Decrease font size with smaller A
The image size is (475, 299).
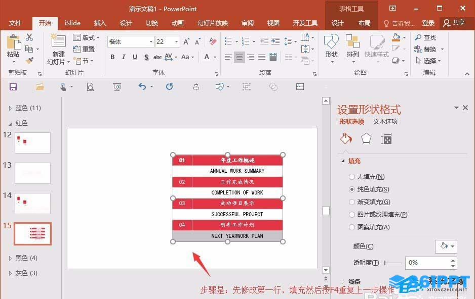(x=197, y=42)
